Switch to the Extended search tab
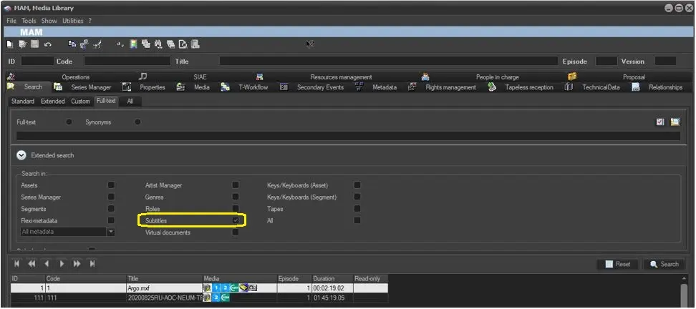The width and height of the screenshot is (696, 309). (x=52, y=102)
